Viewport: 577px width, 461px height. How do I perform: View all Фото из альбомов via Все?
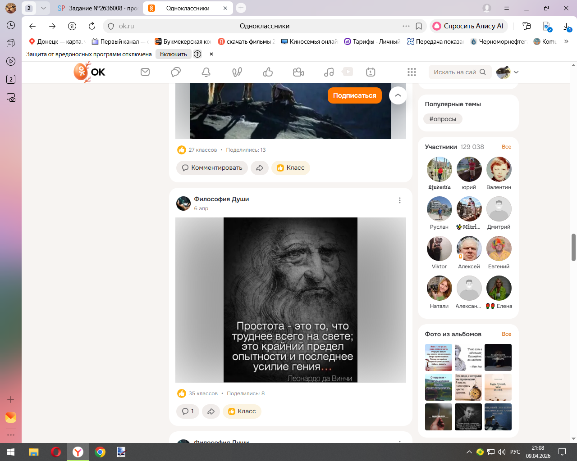[507, 334]
